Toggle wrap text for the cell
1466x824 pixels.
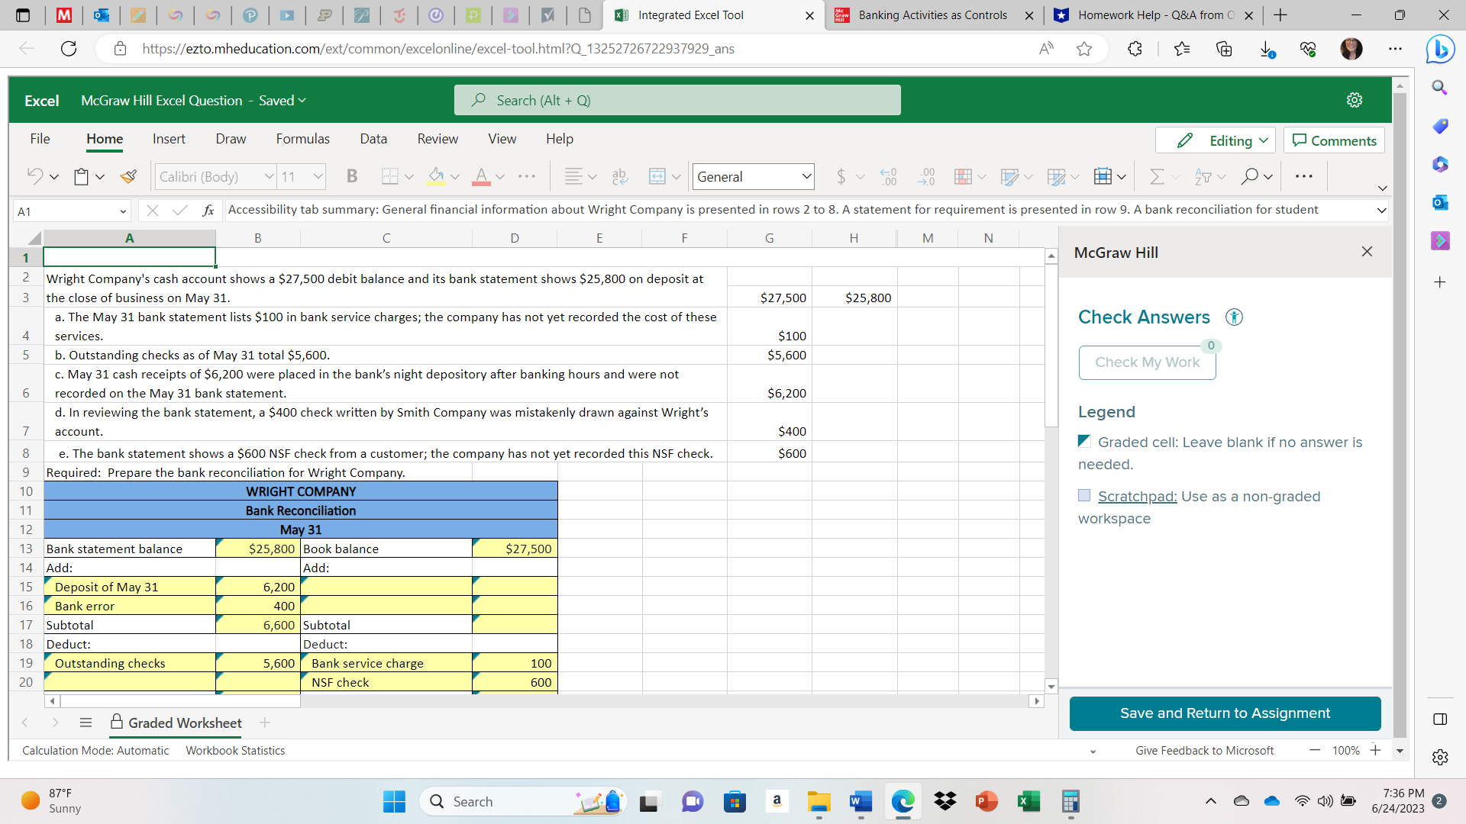618,176
